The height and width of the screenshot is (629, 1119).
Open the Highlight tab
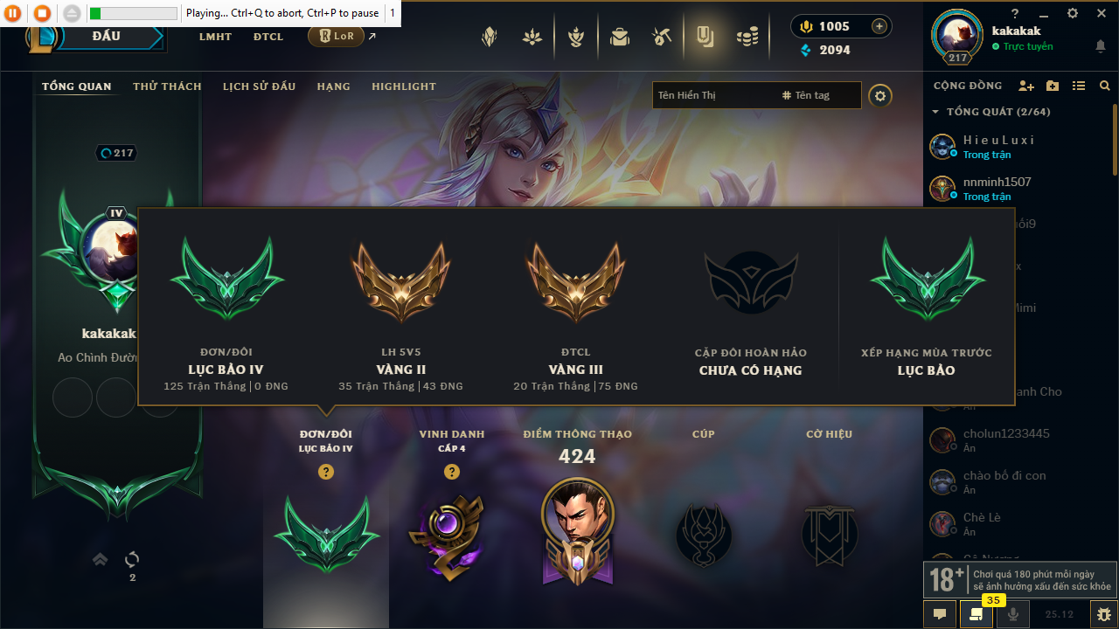pyautogui.click(x=404, y=86)
